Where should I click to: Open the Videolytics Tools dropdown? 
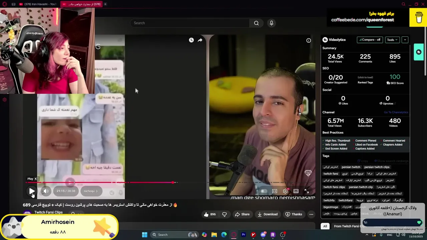pos(392,40)
